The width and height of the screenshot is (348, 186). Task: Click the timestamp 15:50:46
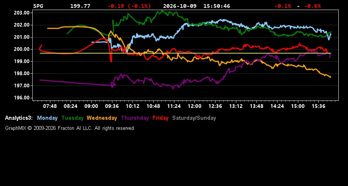tap(217, 6)
